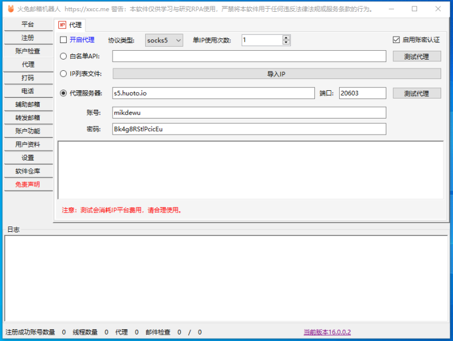Open 账户功能 in the sidebar
The height and width of the screenshot is (341, 453).
point(28,131)
